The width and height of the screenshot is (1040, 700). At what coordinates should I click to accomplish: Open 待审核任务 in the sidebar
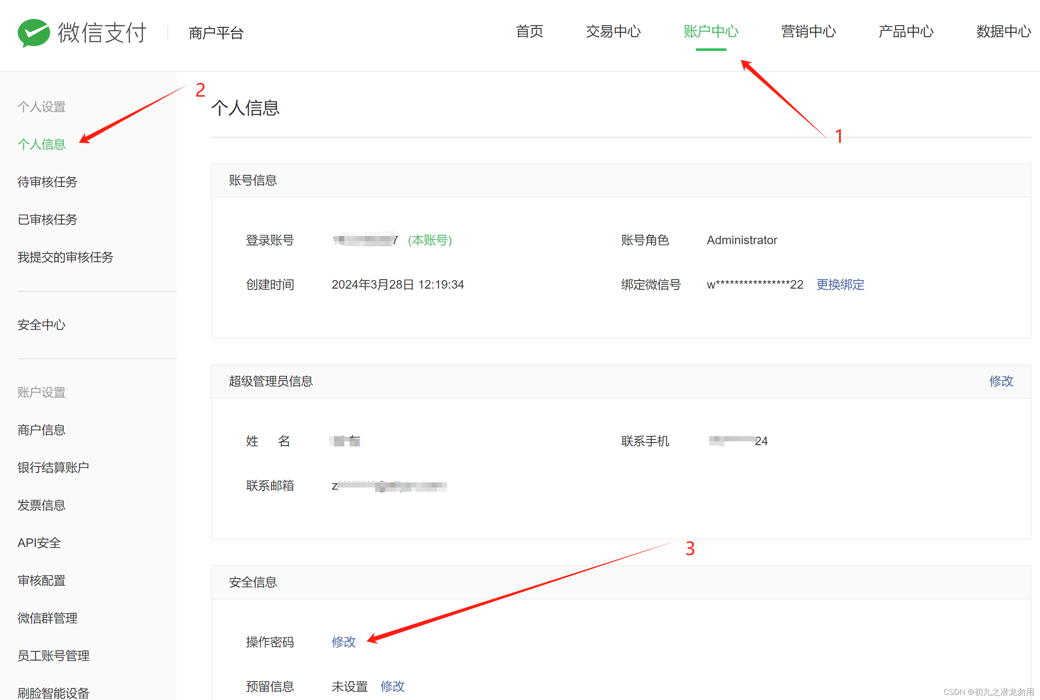pos(48,182)
